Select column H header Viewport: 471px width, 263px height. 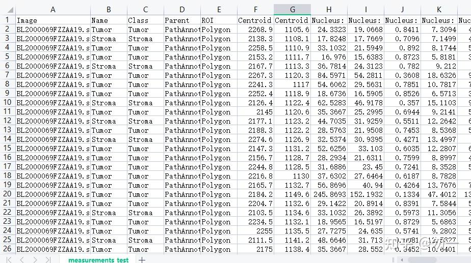tap(329, 10)
